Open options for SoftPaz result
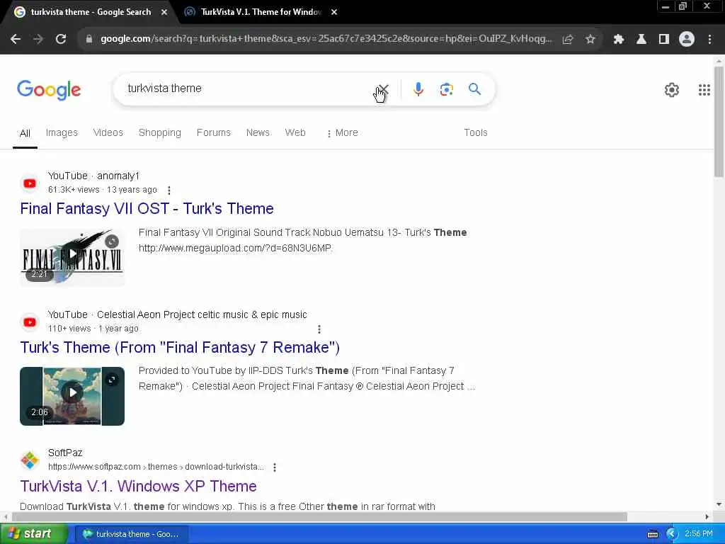 [275, 467]
